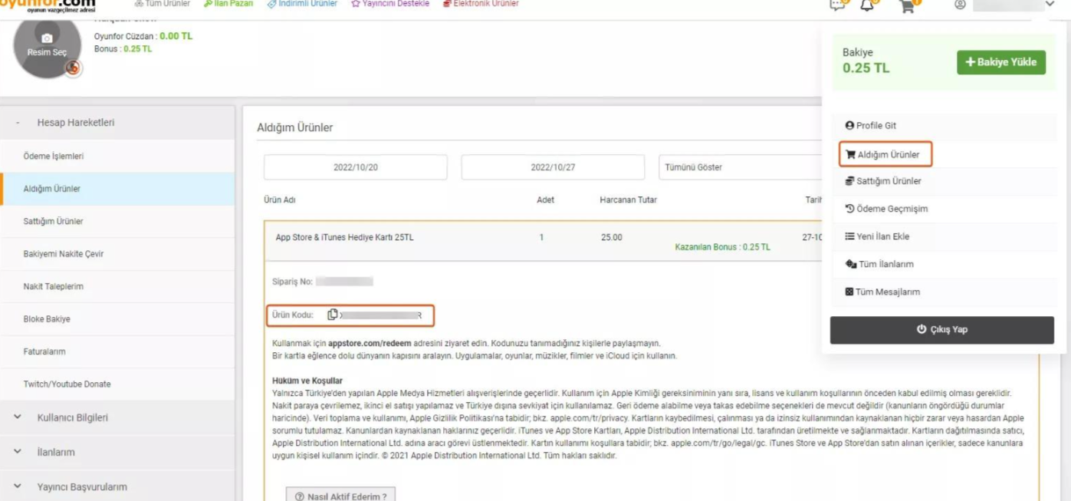Click the Çıkış Yap logout button

coord(941,330)
